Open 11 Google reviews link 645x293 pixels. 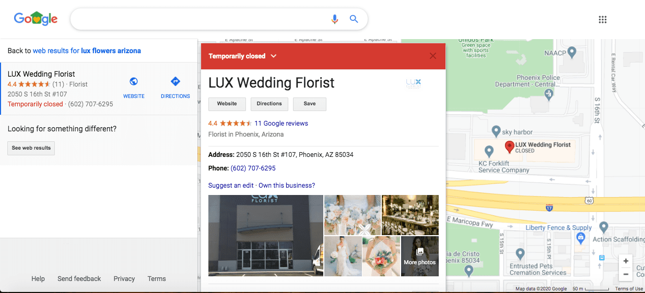[x=281, y=124]
